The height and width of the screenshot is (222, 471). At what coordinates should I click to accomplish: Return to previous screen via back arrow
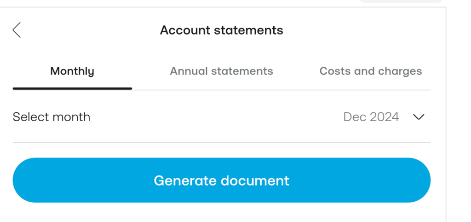coord(17,30)
